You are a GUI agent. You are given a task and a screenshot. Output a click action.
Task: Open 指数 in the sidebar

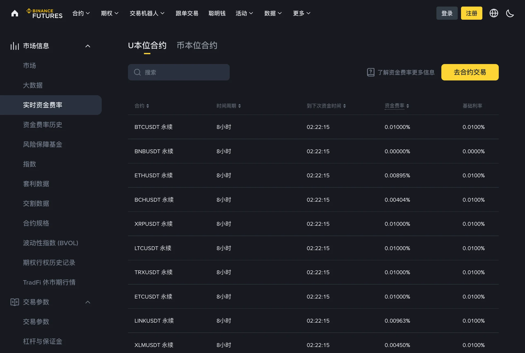(30, 164)
